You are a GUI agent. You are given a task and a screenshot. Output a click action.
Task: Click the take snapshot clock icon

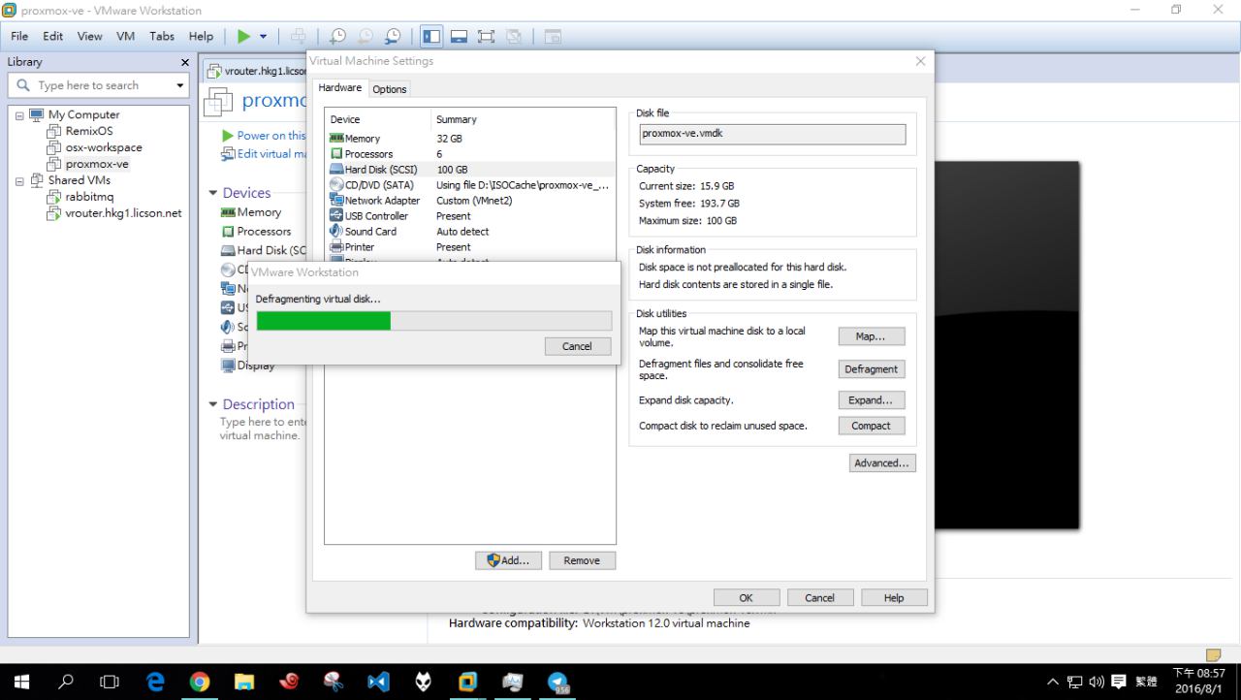(x=337, y=37)
